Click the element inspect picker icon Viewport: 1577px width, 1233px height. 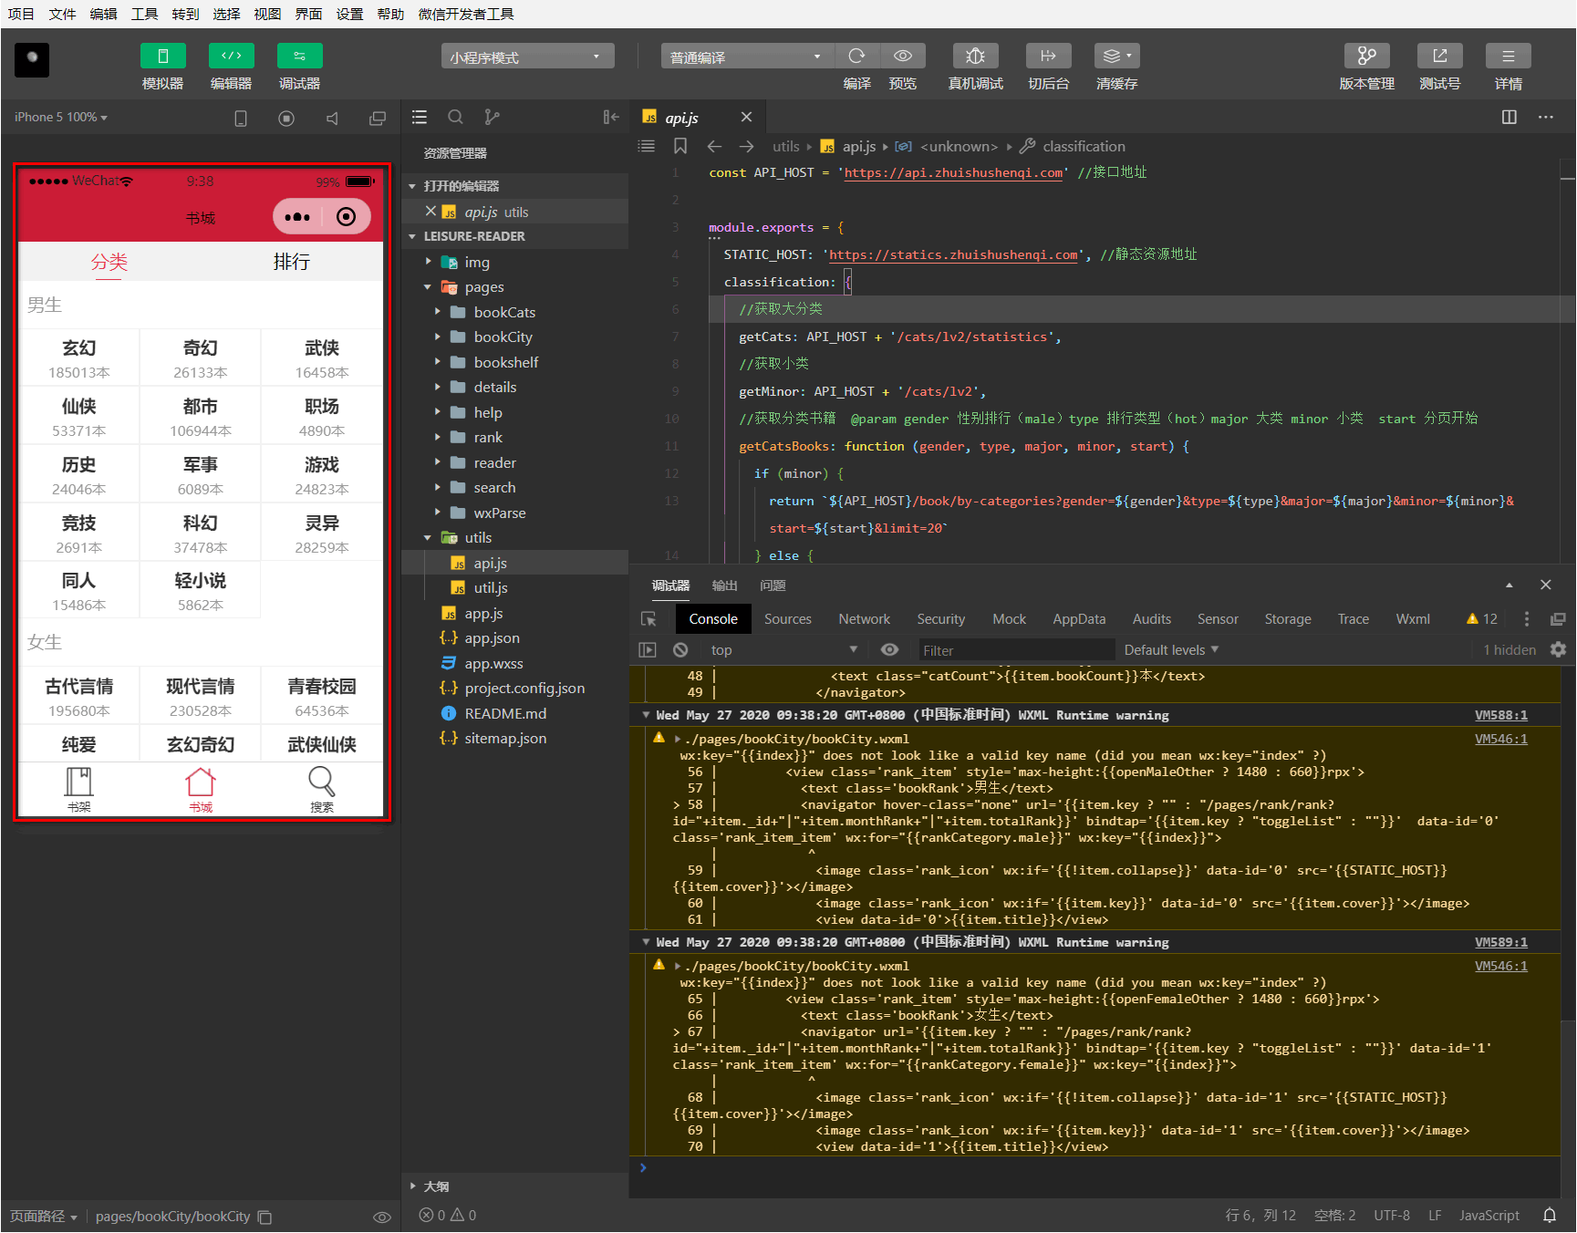(x=648, y=619)
